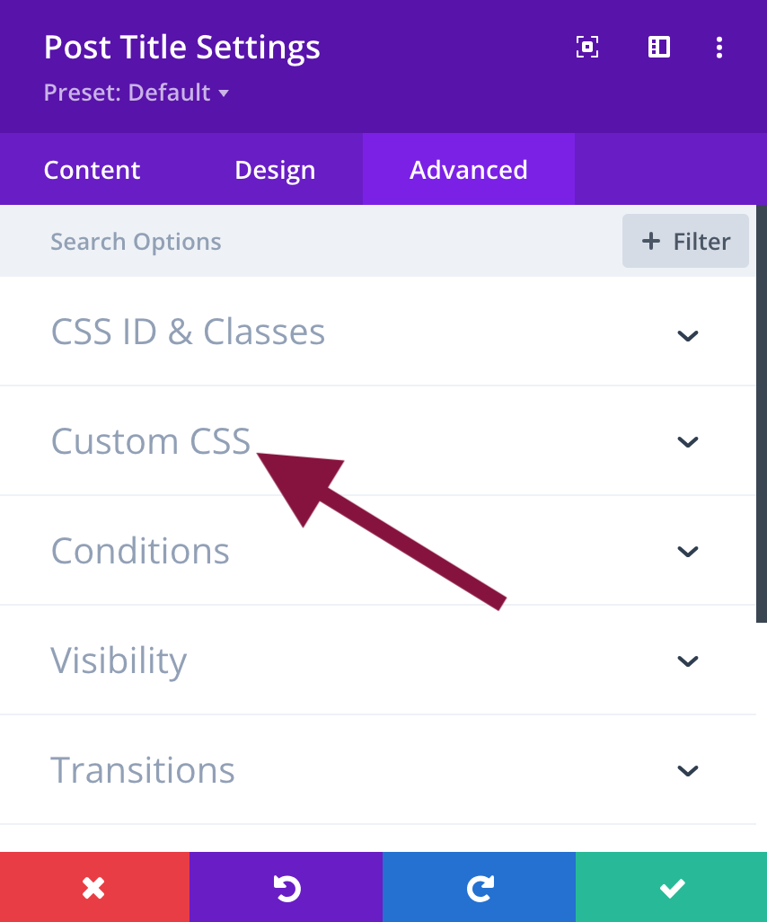Expand the CSS ID & Classes chevron
The height and width of the screenshot is (922, 767).
pyautogui.click(x=687, y=335)
